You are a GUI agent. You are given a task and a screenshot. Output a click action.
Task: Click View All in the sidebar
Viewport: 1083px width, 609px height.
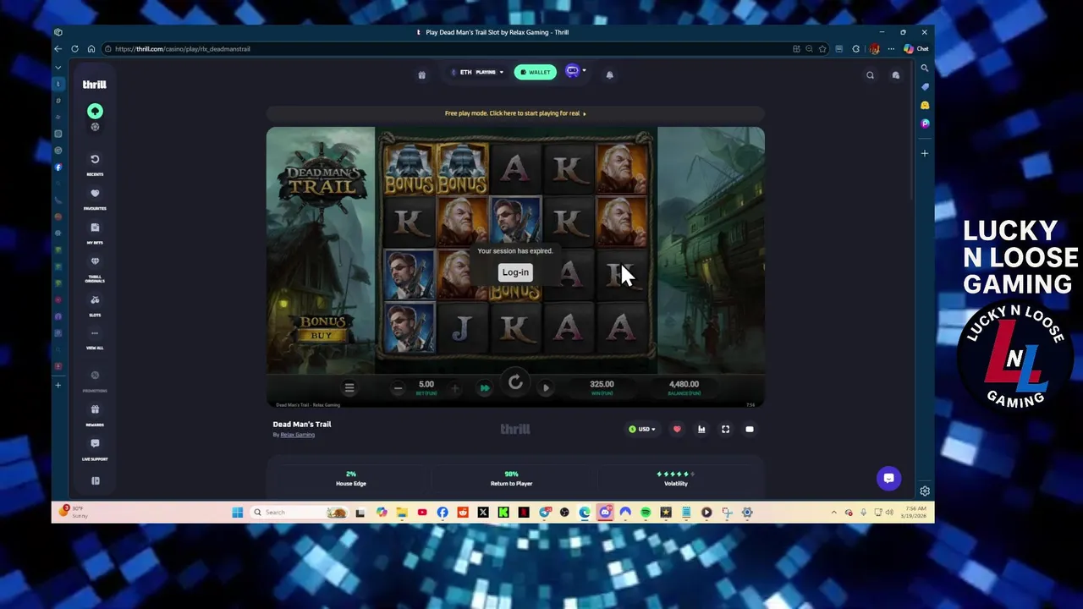point(95,338)
